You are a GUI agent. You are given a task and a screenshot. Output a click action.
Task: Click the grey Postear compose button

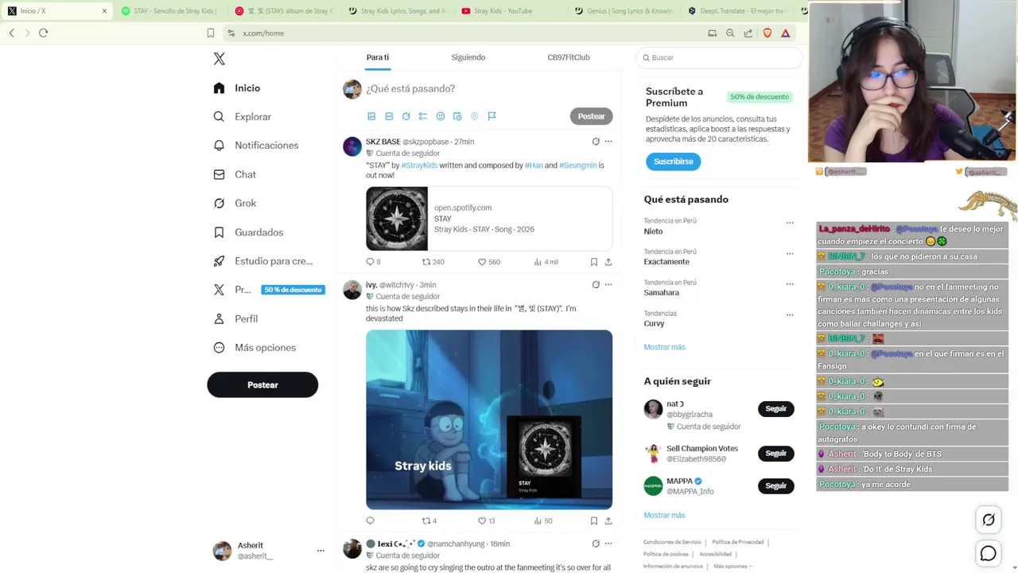click(591, 116)
